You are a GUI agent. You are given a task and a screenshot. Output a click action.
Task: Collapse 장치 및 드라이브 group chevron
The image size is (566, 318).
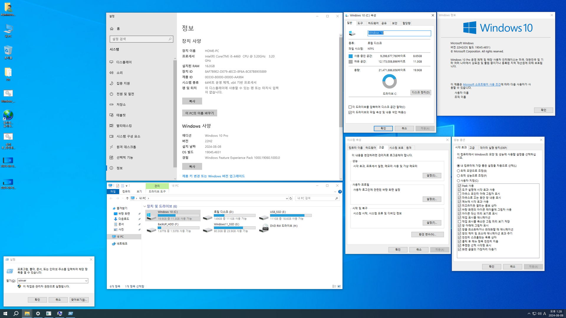144,206
